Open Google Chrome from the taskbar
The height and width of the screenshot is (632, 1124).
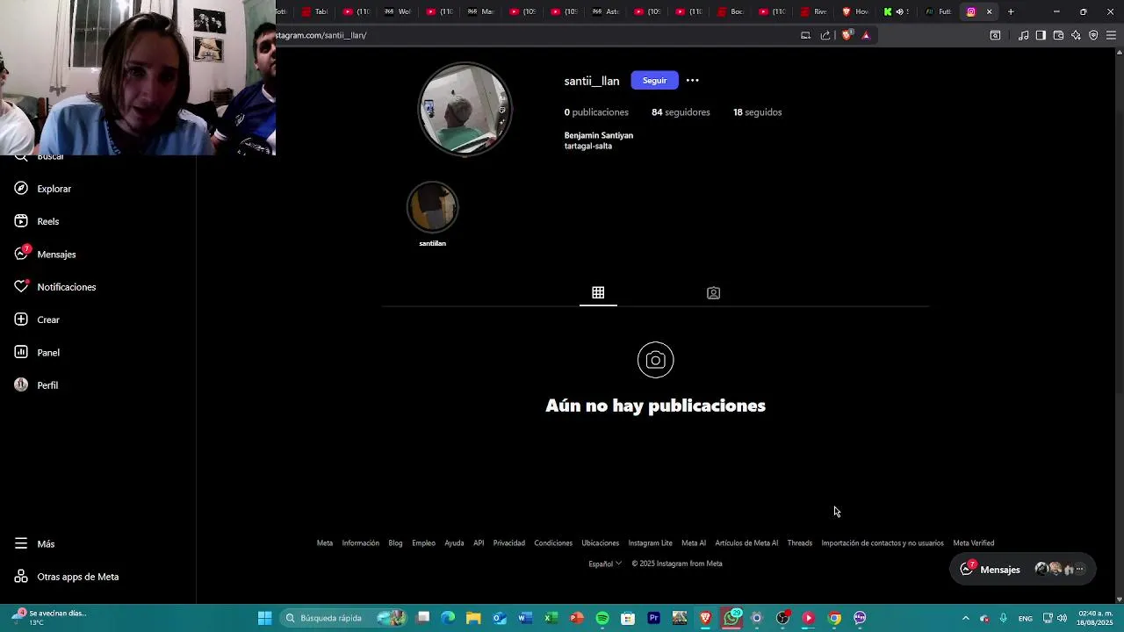pyautogui.click(x=834, y=618)
